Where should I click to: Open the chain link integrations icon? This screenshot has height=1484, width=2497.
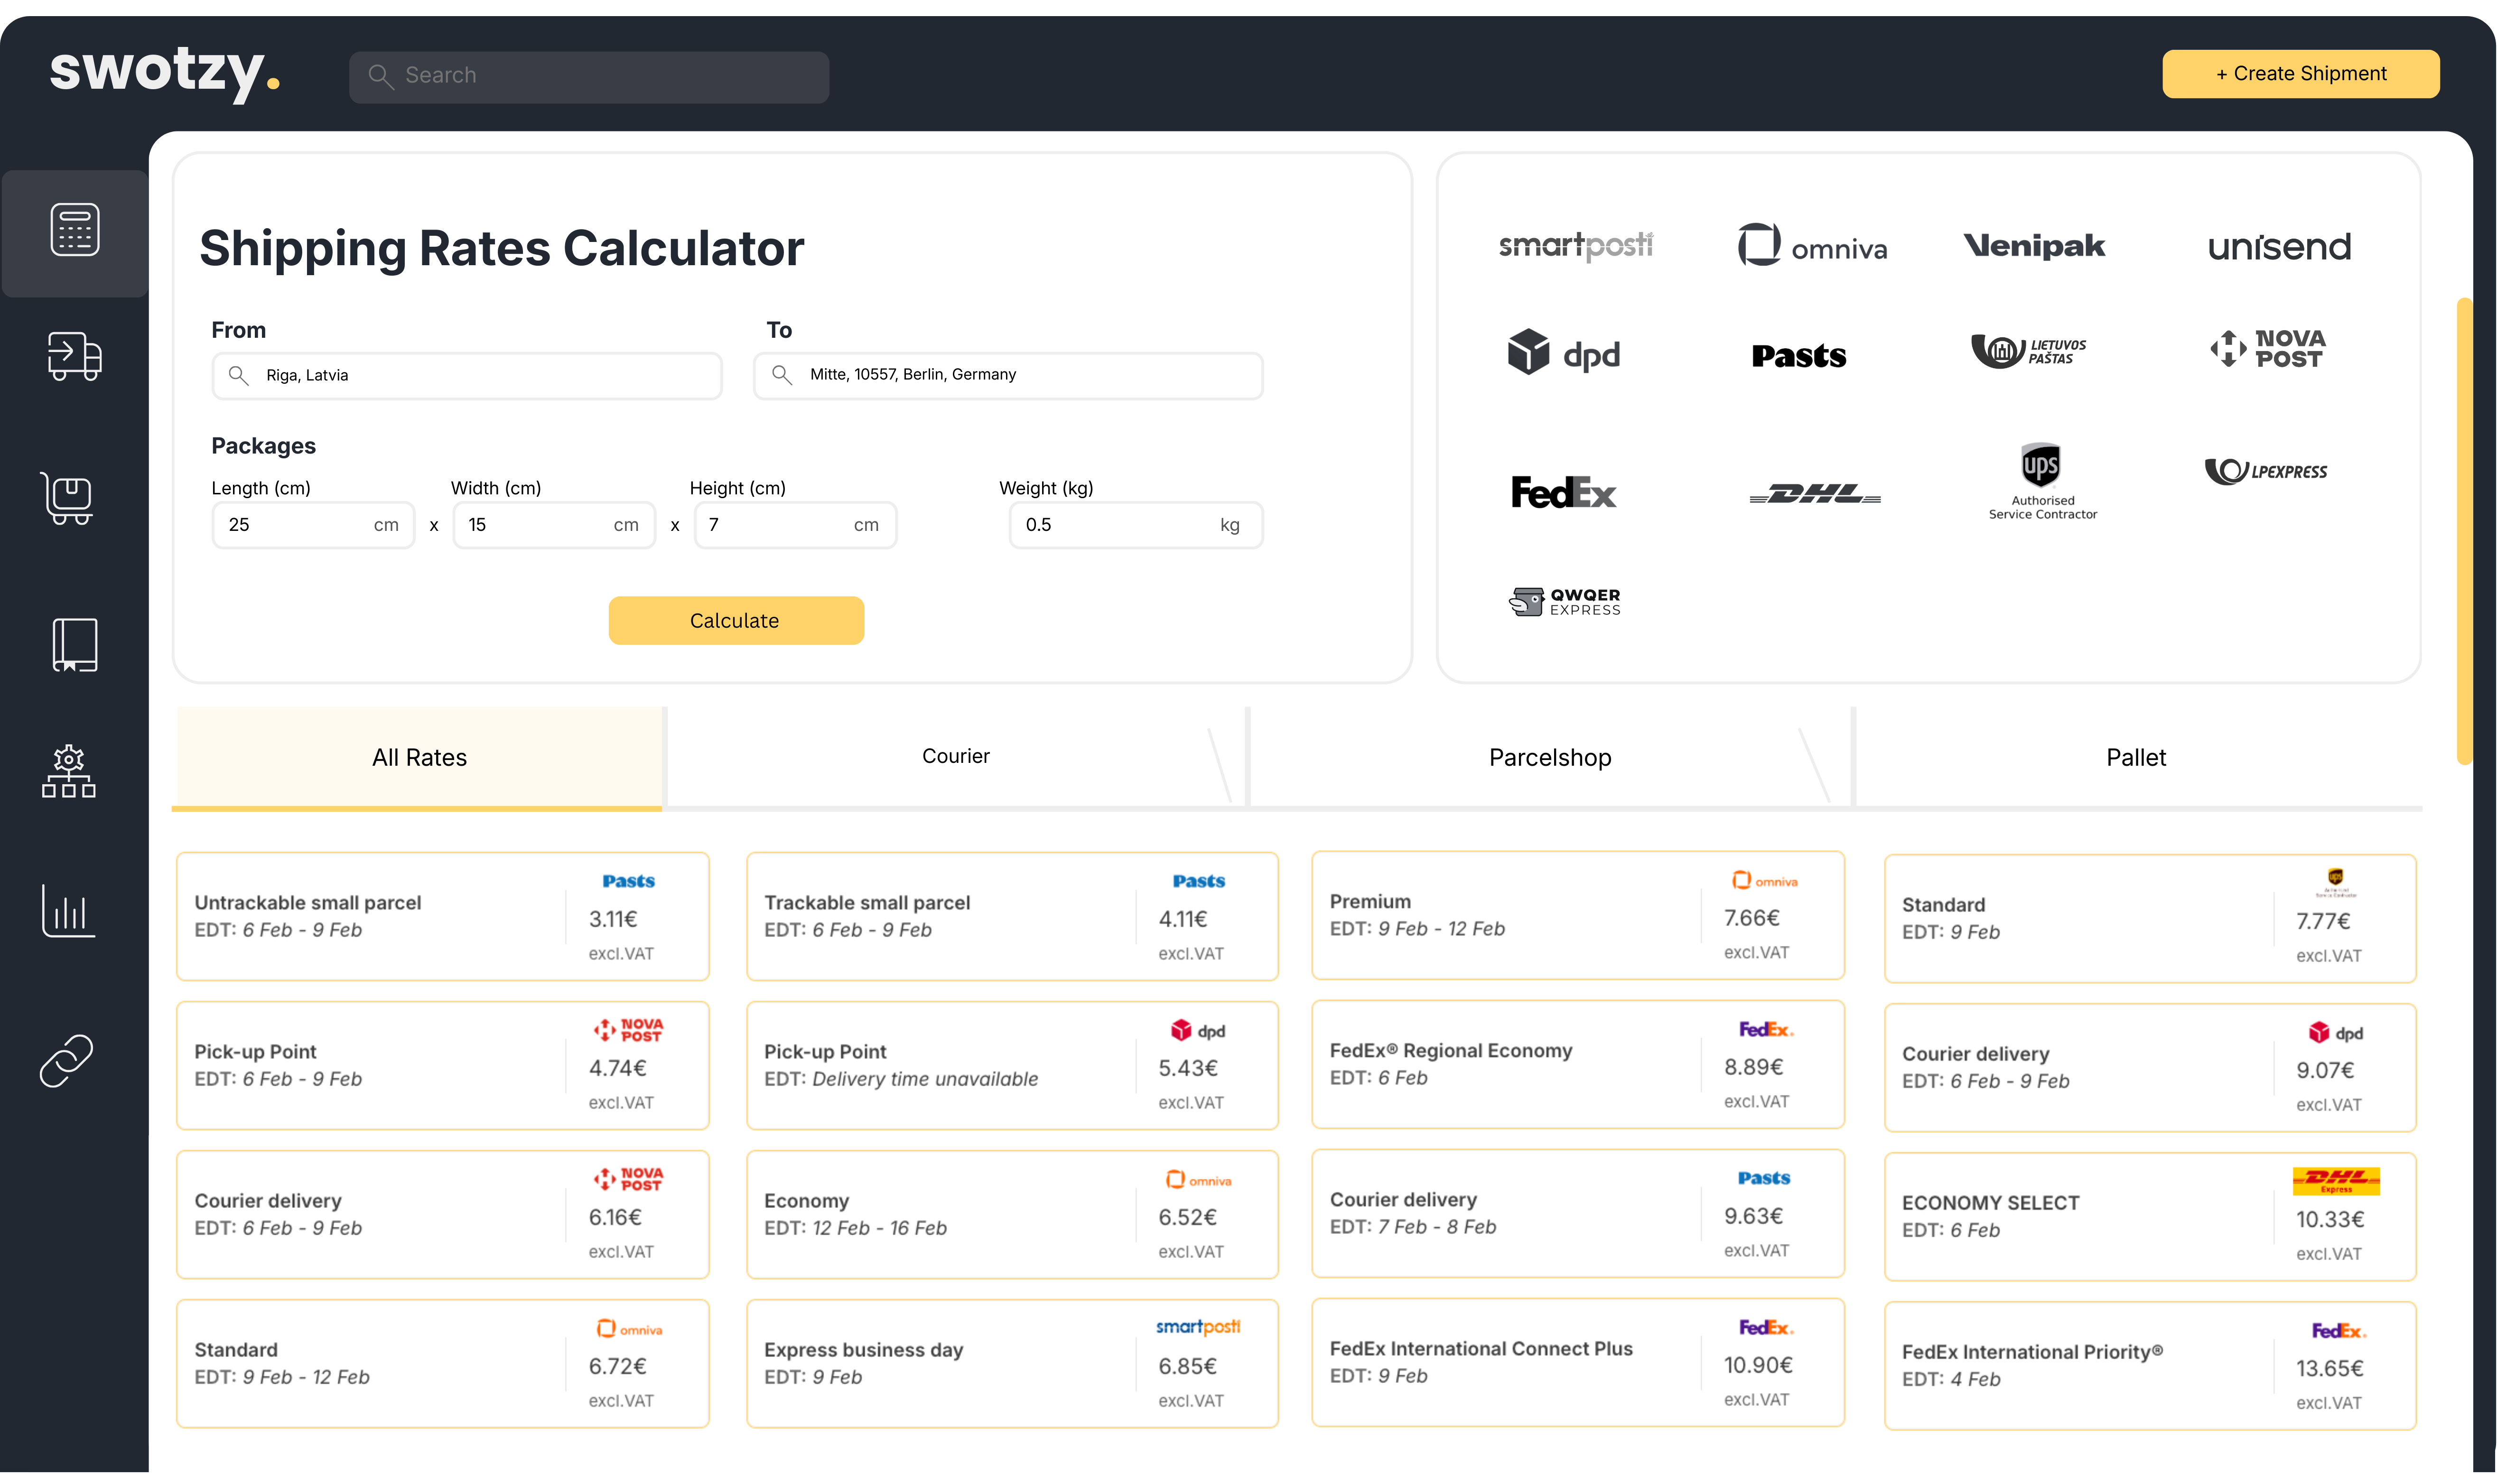coord(67,1060)
